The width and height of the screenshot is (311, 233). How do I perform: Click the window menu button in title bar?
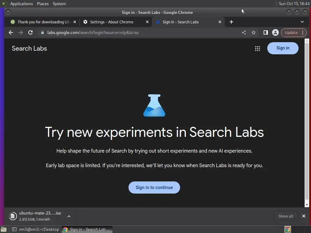point(8,12)
